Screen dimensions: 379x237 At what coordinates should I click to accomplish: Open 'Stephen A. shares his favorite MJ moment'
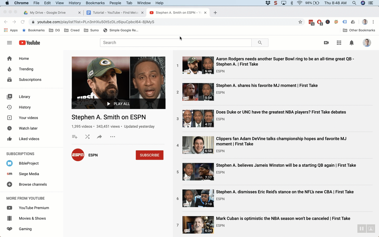point(267,85)
